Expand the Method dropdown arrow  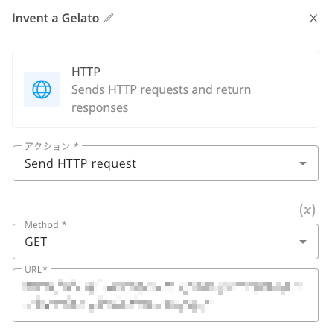coord(303,242)
